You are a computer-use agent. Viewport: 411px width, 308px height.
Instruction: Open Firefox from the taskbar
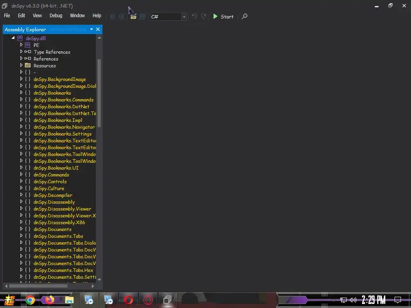(x=49, y=300)
